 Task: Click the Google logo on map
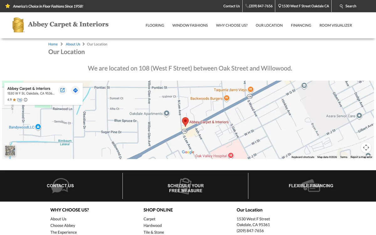click(188, 152)
